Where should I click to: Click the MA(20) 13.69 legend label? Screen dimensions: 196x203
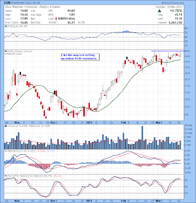(x=14, y=54)
